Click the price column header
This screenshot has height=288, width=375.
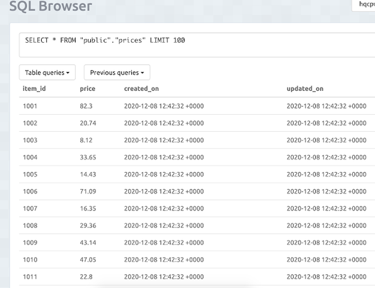(88, 89)
